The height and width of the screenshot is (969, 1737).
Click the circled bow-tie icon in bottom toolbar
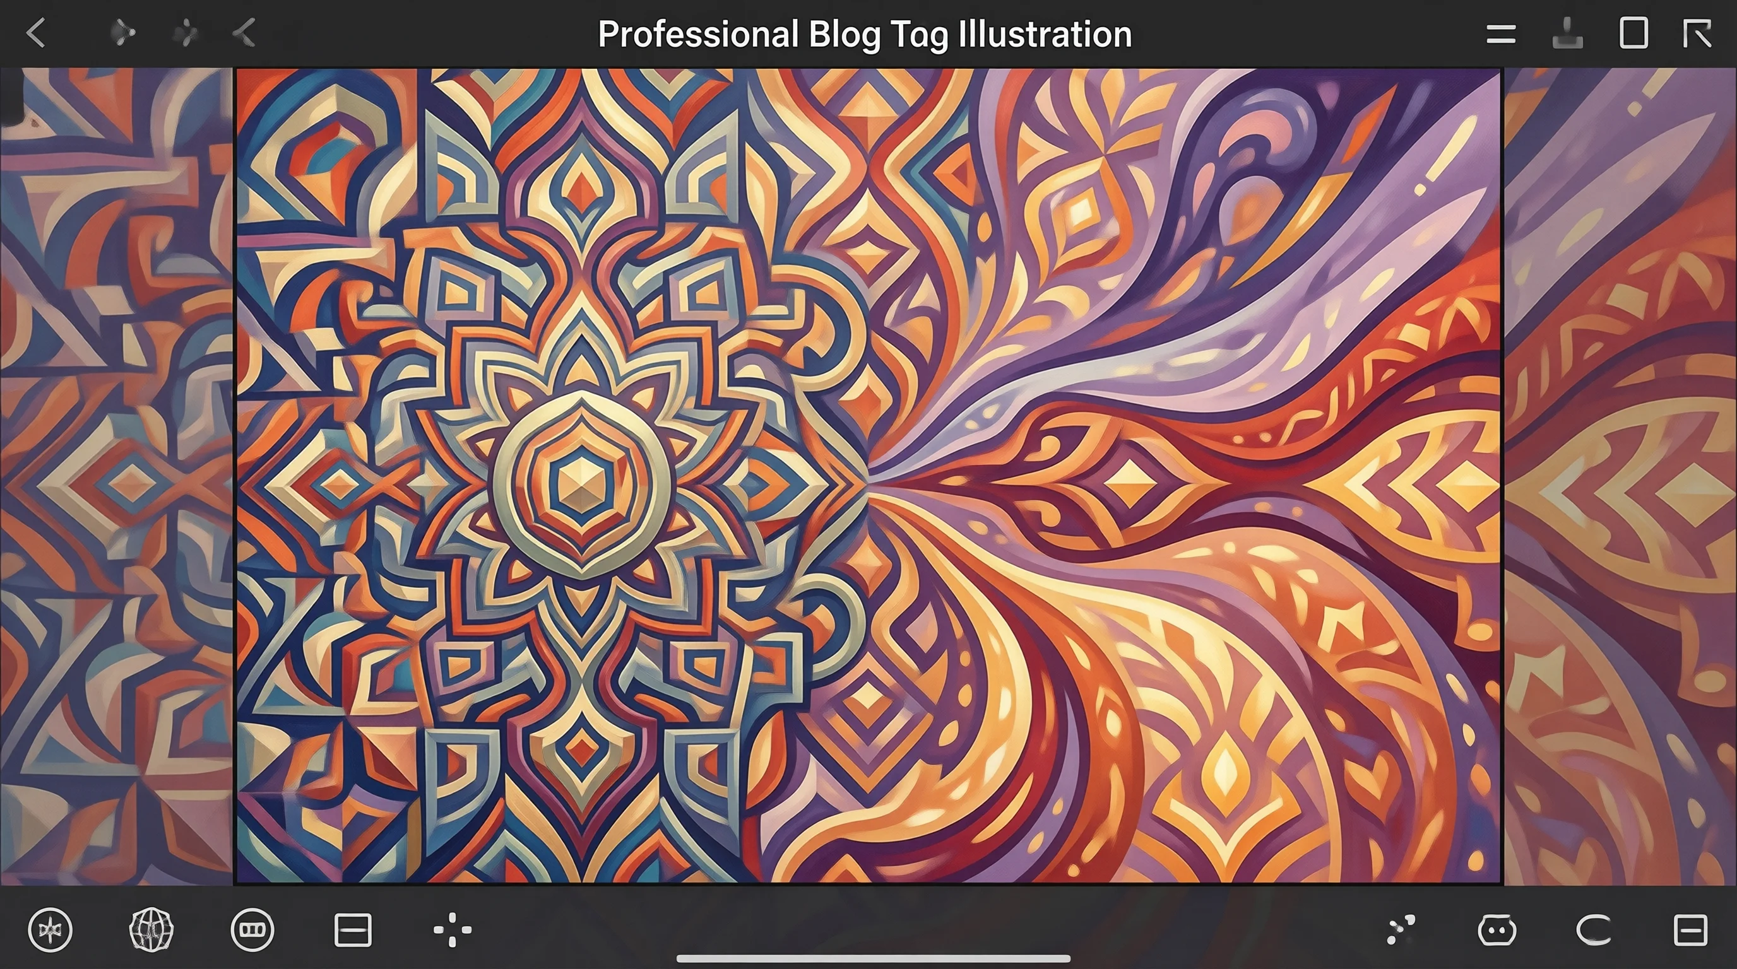[50, 931]
